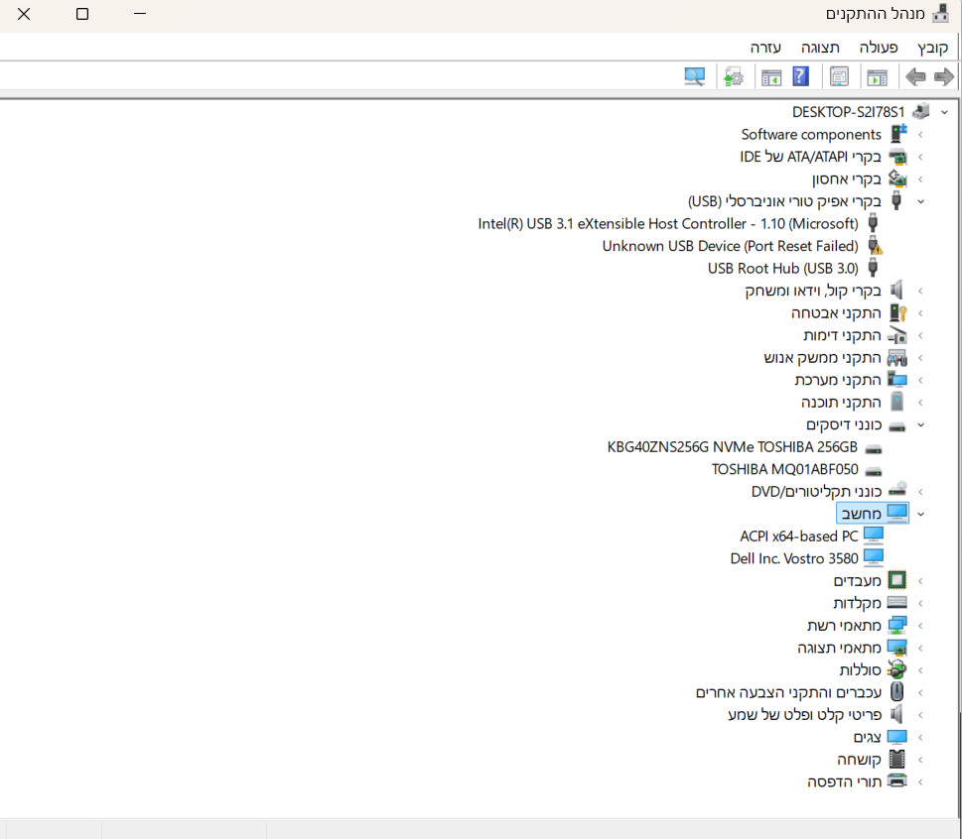Select Intel(R) USB 3.1 eXtensible Host Controller

[668, 224]
